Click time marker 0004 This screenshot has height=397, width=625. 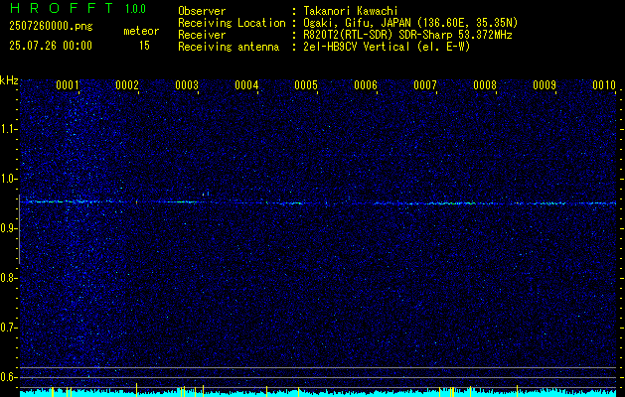[x=246, y=85]
